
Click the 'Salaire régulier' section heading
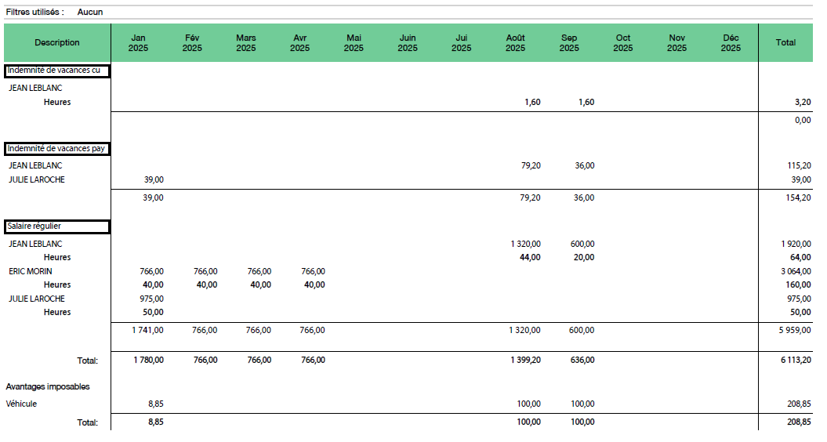pos(57,226)
